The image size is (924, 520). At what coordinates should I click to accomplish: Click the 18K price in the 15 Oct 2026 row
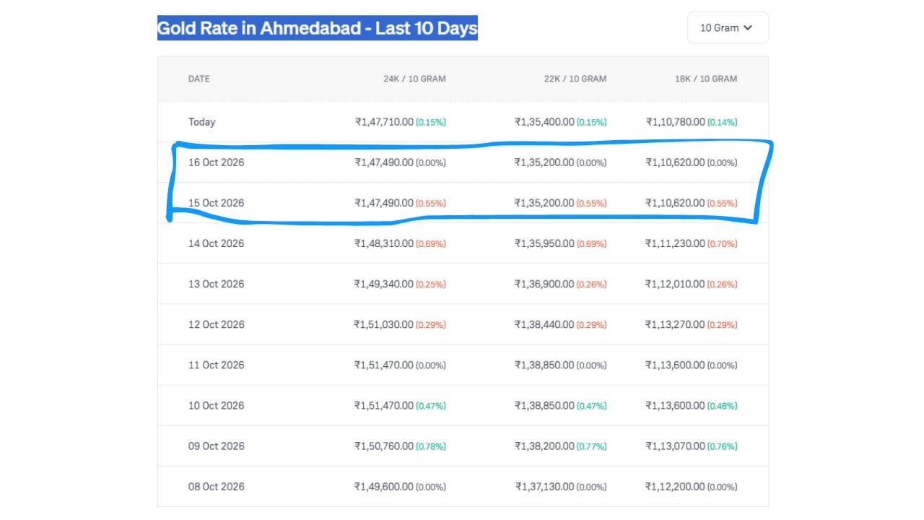(x=676, y=203)
